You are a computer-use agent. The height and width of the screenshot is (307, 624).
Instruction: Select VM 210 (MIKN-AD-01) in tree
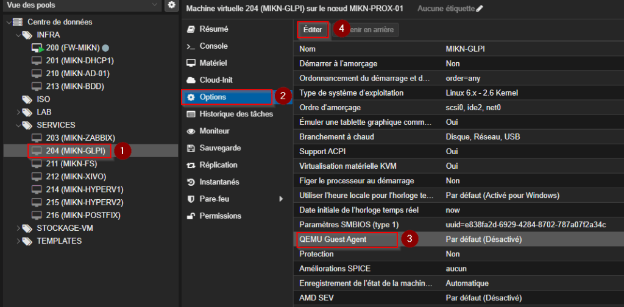(77, 74)
